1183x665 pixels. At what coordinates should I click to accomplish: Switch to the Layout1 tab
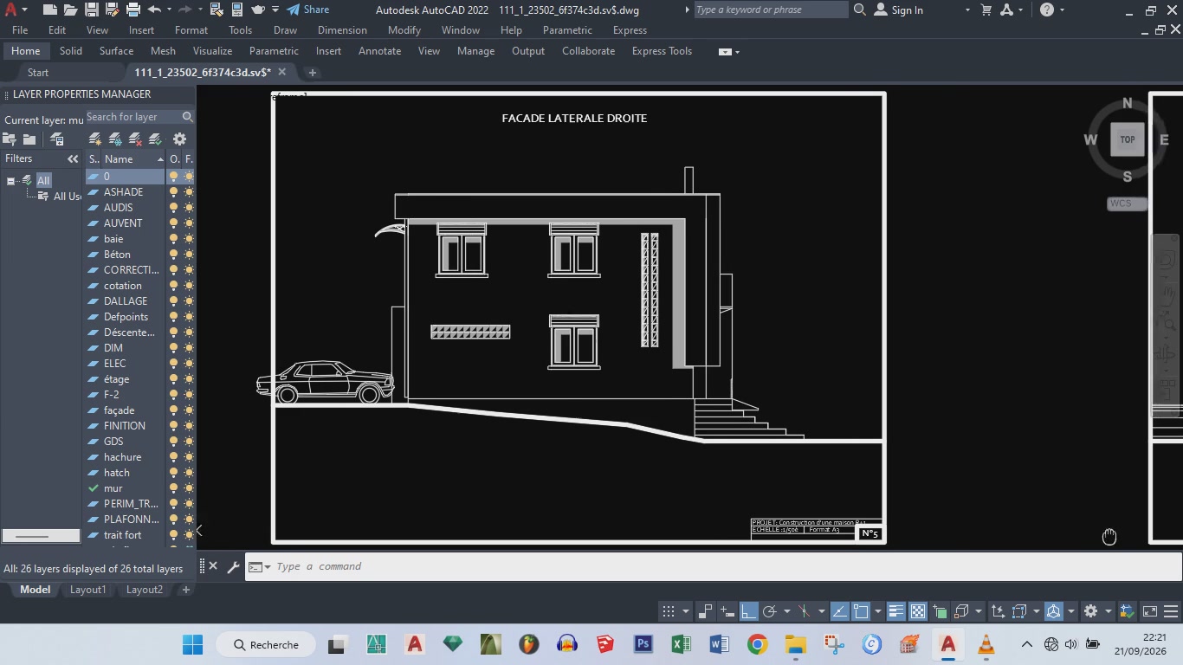[x=87, y=590]
